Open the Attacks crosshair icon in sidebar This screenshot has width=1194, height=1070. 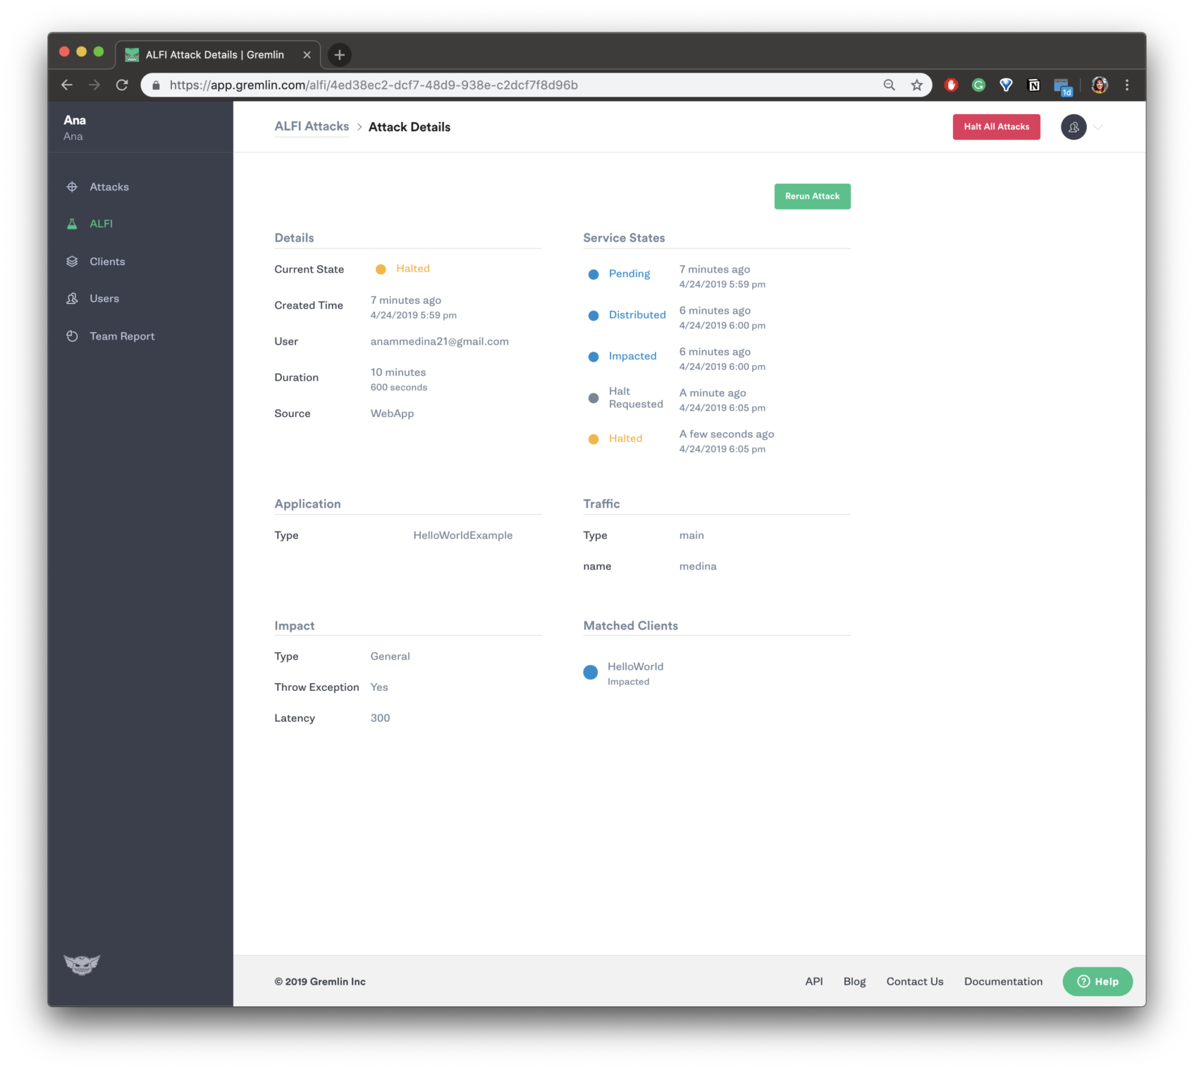click(x=72, y=187)
